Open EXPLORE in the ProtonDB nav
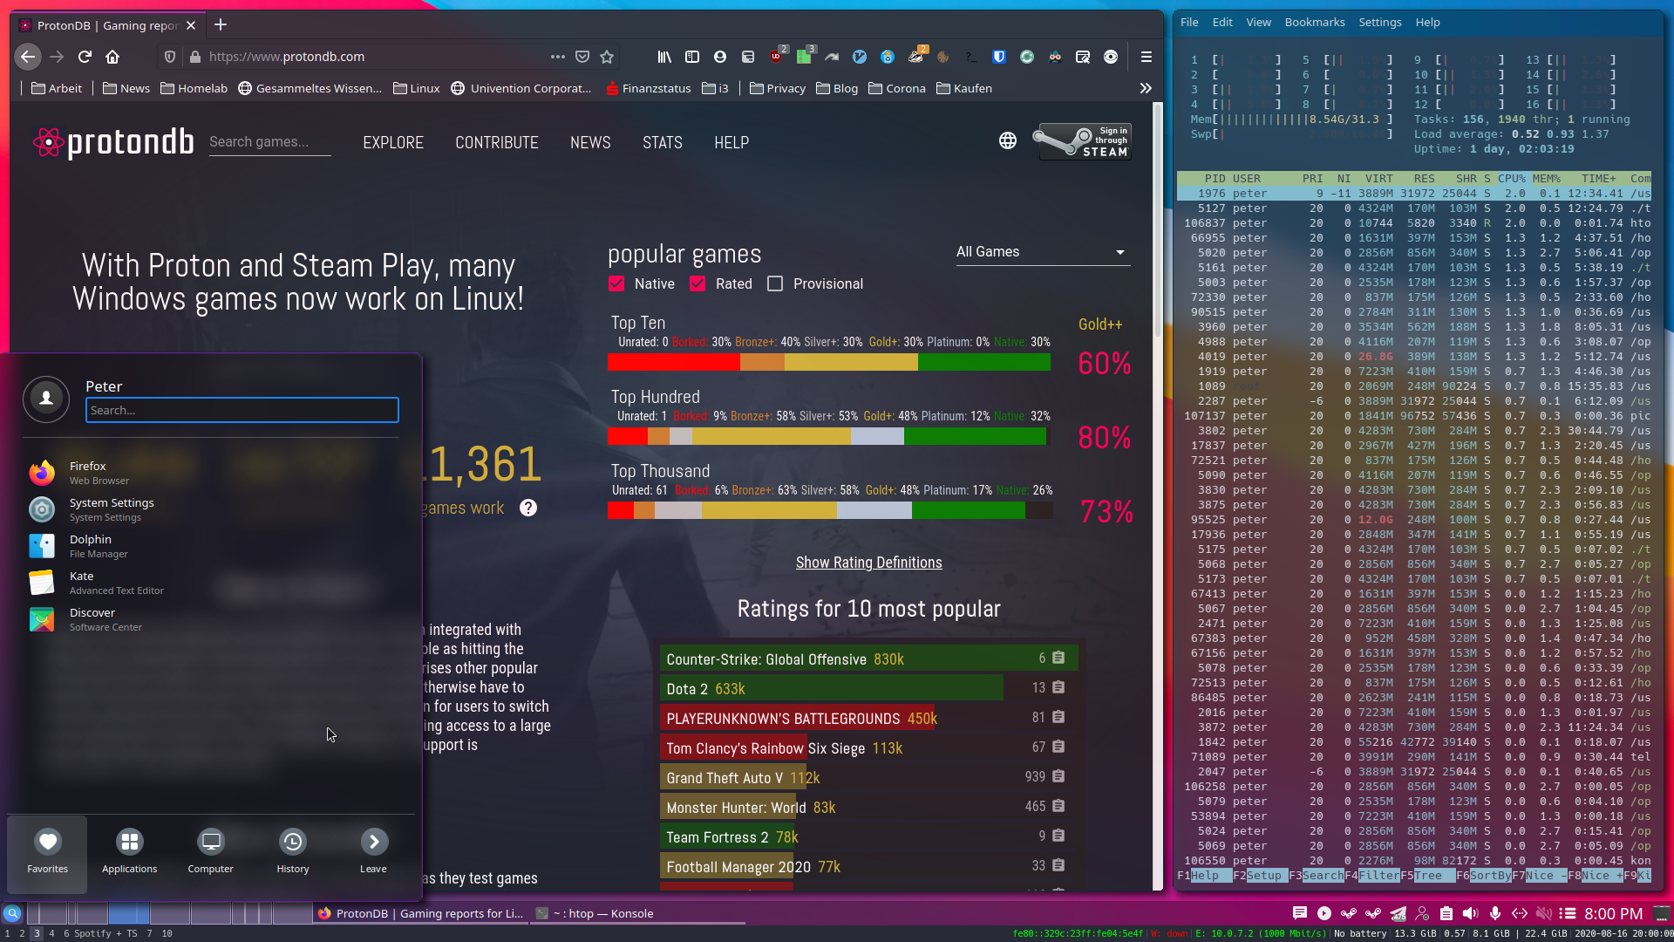Viewport: 1674px width, 942px height. [x=393, y=142]
